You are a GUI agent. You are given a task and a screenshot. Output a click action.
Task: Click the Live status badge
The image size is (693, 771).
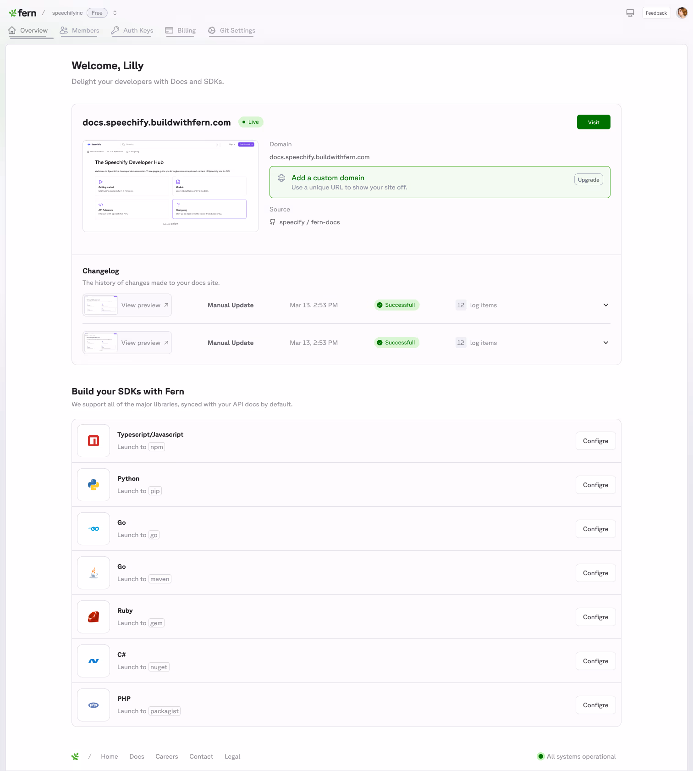click(251, 122)
